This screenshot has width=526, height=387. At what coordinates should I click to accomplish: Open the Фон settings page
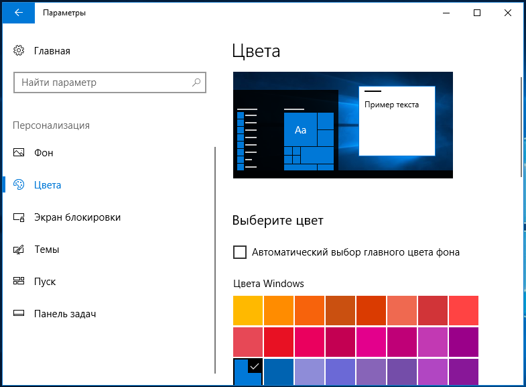[44, 153]
